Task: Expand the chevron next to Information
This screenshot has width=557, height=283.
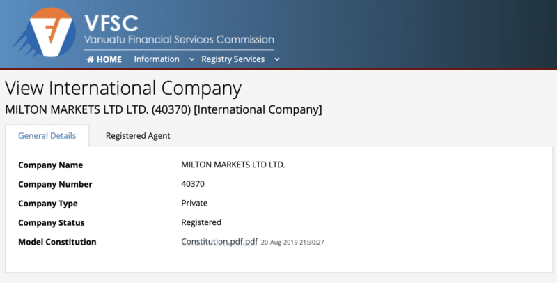Action: click(x=192, y=59)
